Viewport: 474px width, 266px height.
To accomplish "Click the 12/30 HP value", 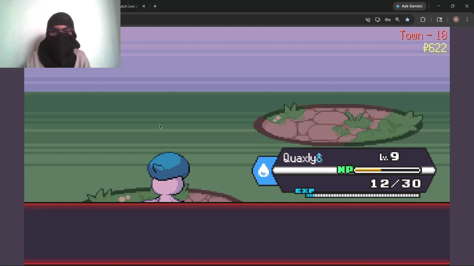I will pyautogui.click(x=395, y=183).
